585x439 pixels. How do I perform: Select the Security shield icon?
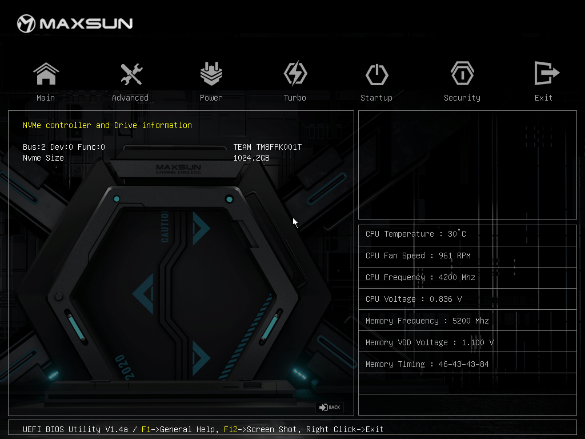click(x=462, y=74)
